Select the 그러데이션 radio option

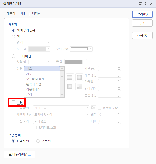tap(13, 56)
